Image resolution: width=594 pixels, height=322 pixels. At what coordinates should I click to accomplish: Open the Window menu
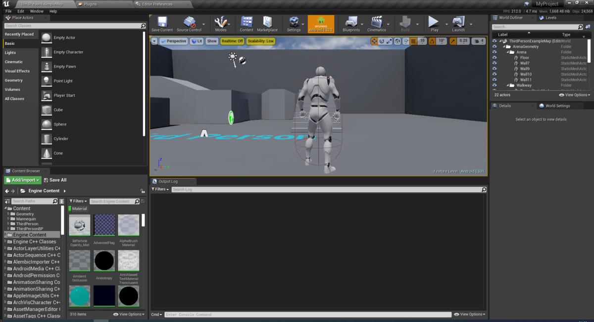click(x=37, y=11)
